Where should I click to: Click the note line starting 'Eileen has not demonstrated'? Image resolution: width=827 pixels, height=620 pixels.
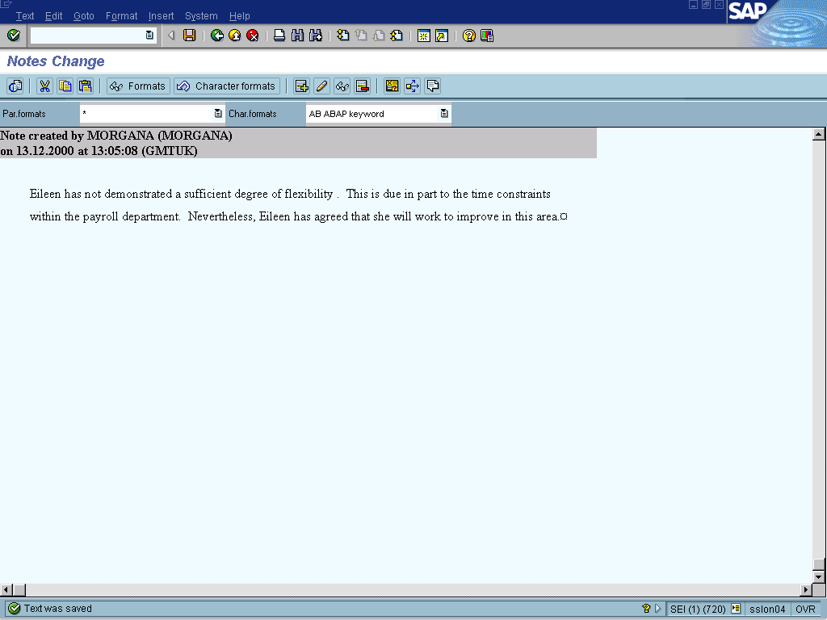click(x=290, y=194)
